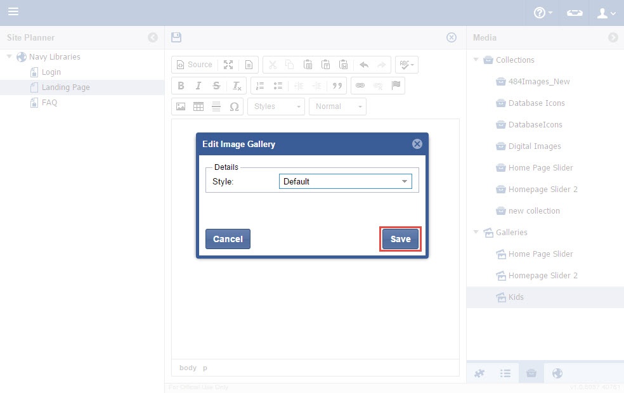The image size is (624, 393).
Task: Click the save disk icon above editor
Action: pos(176,37)
